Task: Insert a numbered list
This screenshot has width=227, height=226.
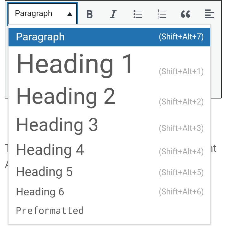Action: (161, 14)
